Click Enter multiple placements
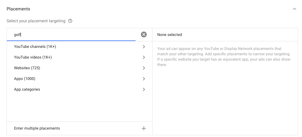 pos(37,128)
